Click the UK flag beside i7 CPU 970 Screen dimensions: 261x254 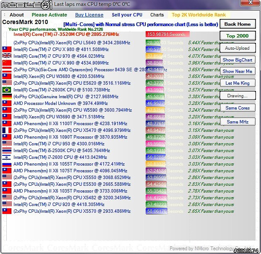(x=7, y=56)
